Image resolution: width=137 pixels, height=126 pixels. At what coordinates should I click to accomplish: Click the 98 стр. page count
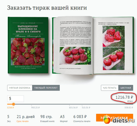tap(46, 117)
